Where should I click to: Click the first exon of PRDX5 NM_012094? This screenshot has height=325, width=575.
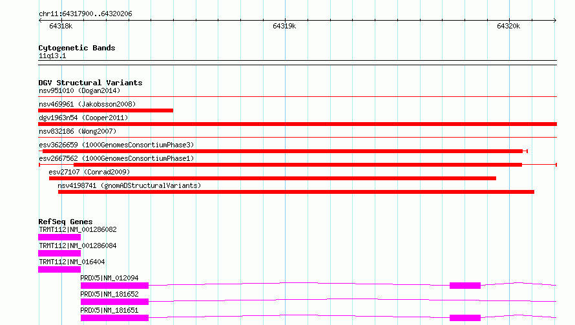115,286
